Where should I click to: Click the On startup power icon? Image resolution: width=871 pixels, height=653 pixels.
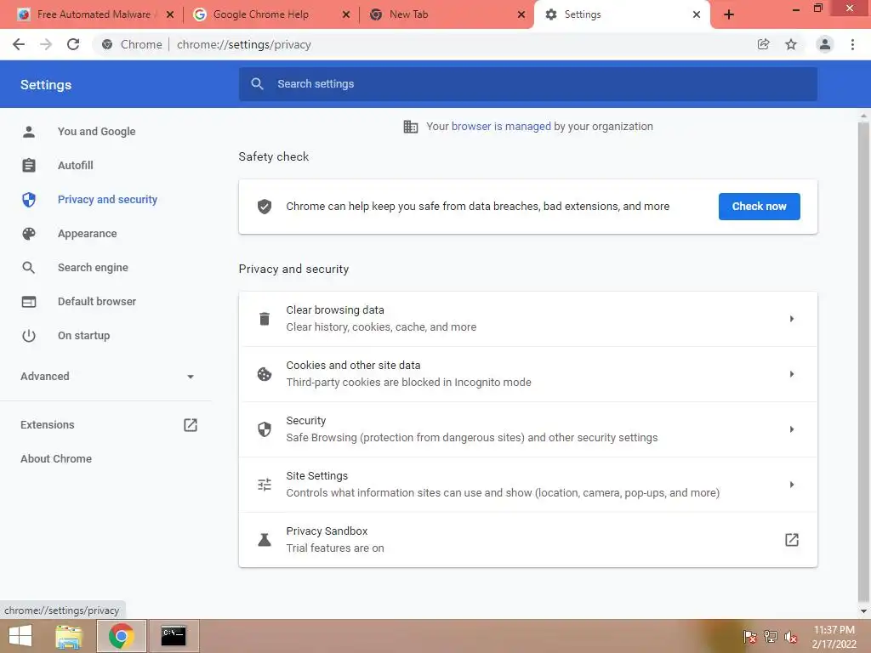(29, 335)
